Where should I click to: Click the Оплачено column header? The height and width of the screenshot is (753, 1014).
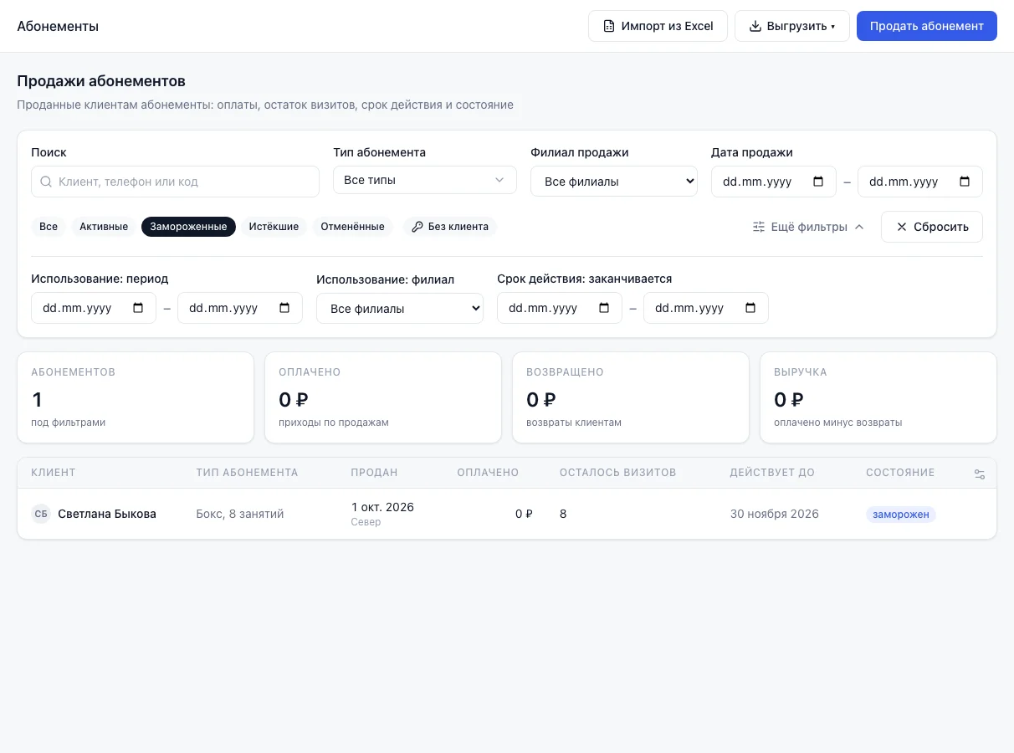[x=488, y=473]
